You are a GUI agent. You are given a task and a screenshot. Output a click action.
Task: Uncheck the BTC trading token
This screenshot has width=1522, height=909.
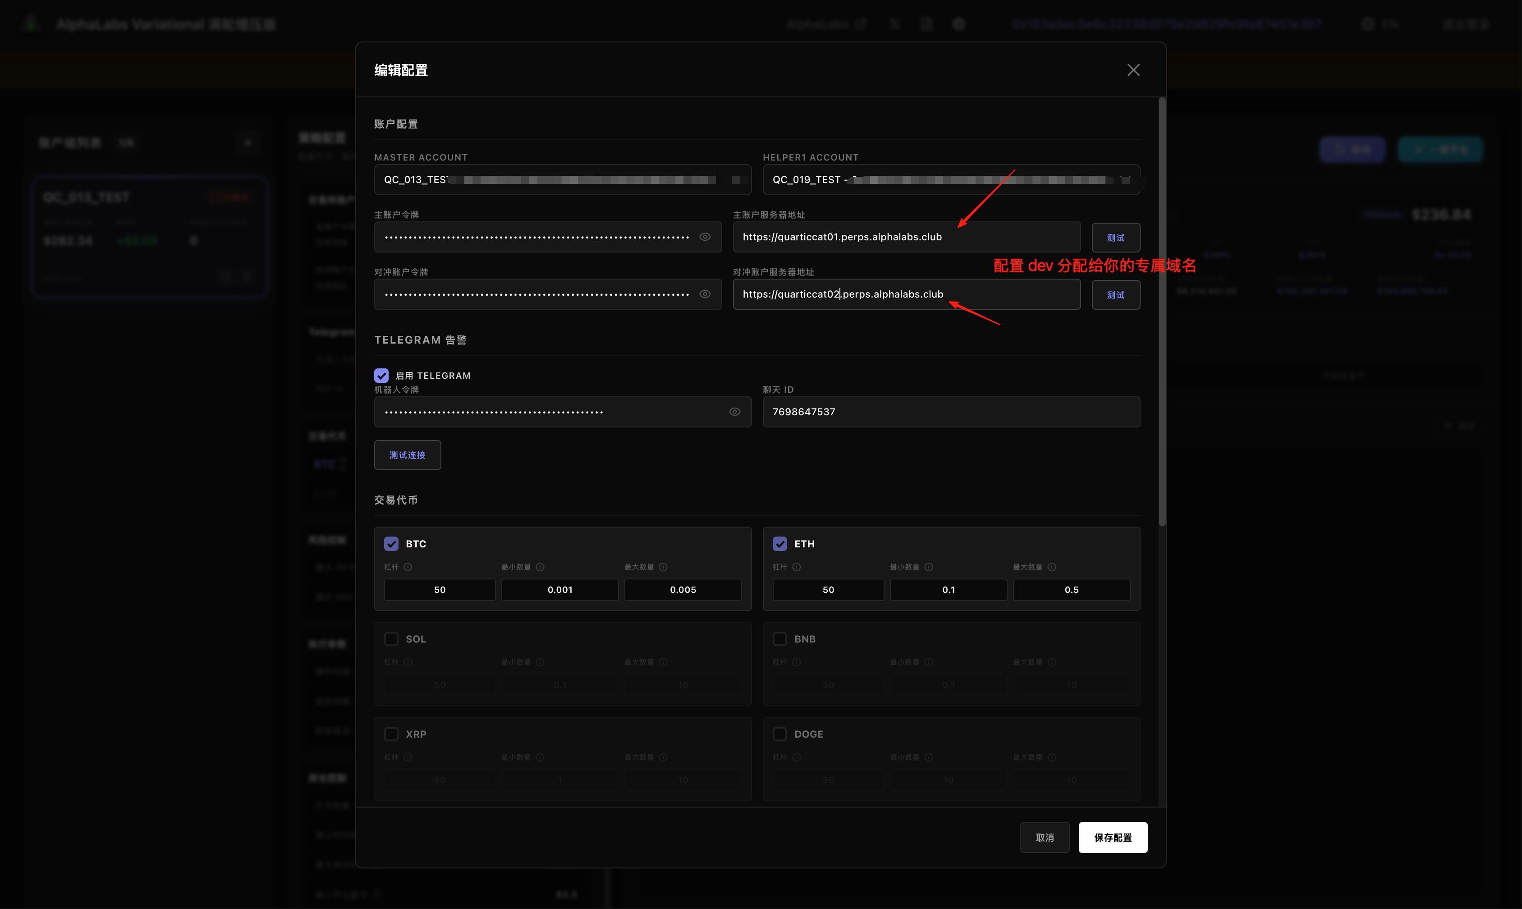click(x=391, y=544)
